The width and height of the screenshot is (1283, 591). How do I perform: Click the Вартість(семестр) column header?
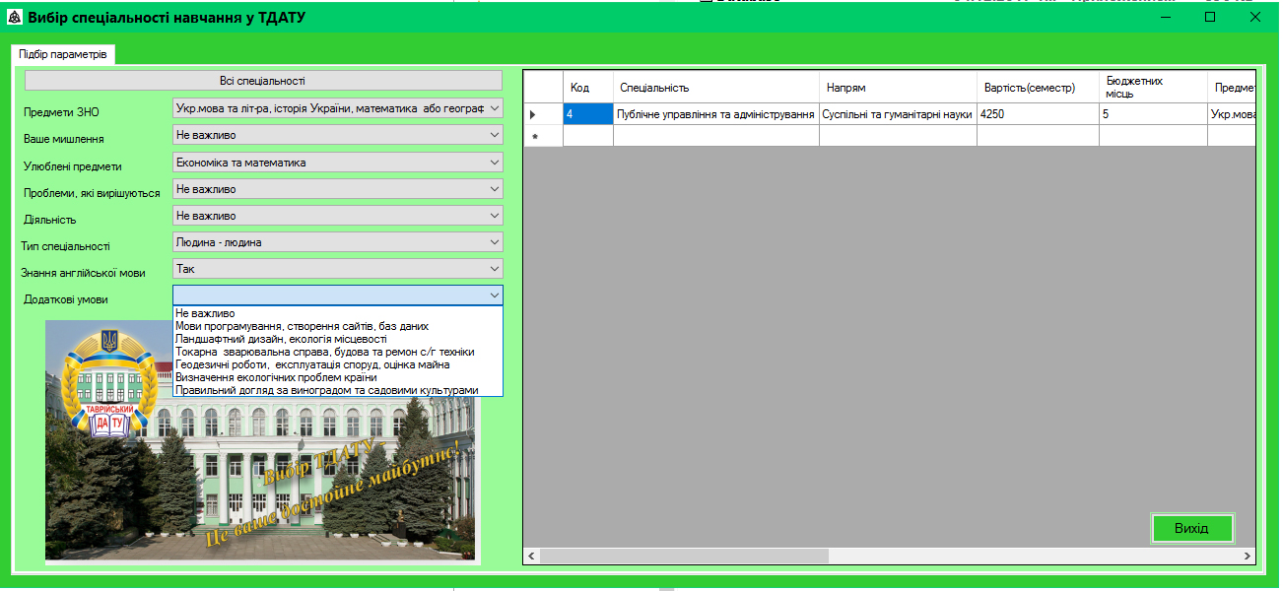pyautogui.click(x=1038, y=88)
